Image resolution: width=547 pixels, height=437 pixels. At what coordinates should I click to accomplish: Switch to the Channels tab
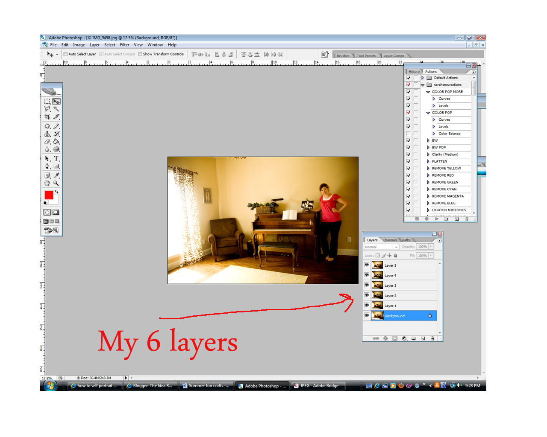389,240
